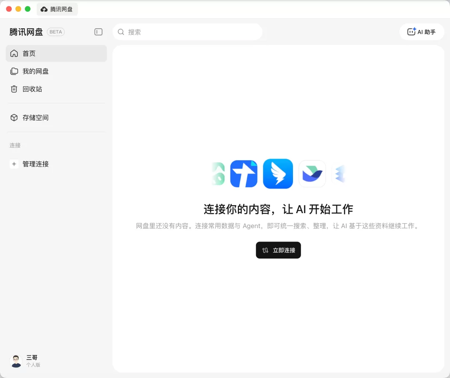450x378 pixels.
Task: Click the username 三哥
Action: [x=32, y=357]
